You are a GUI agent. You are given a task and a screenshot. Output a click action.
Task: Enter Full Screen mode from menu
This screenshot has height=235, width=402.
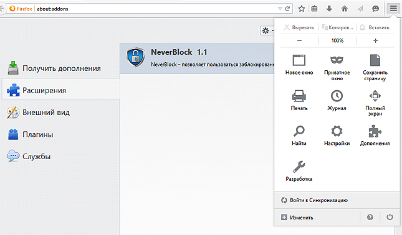375,103
